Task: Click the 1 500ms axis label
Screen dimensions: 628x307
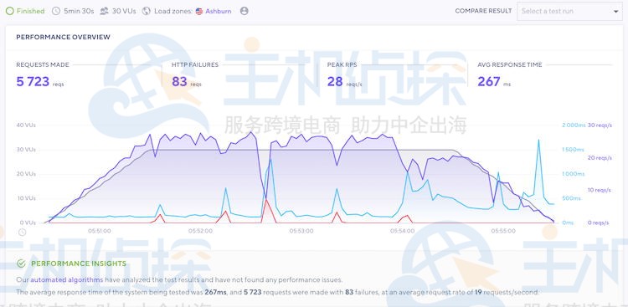Action: (573, 150)
